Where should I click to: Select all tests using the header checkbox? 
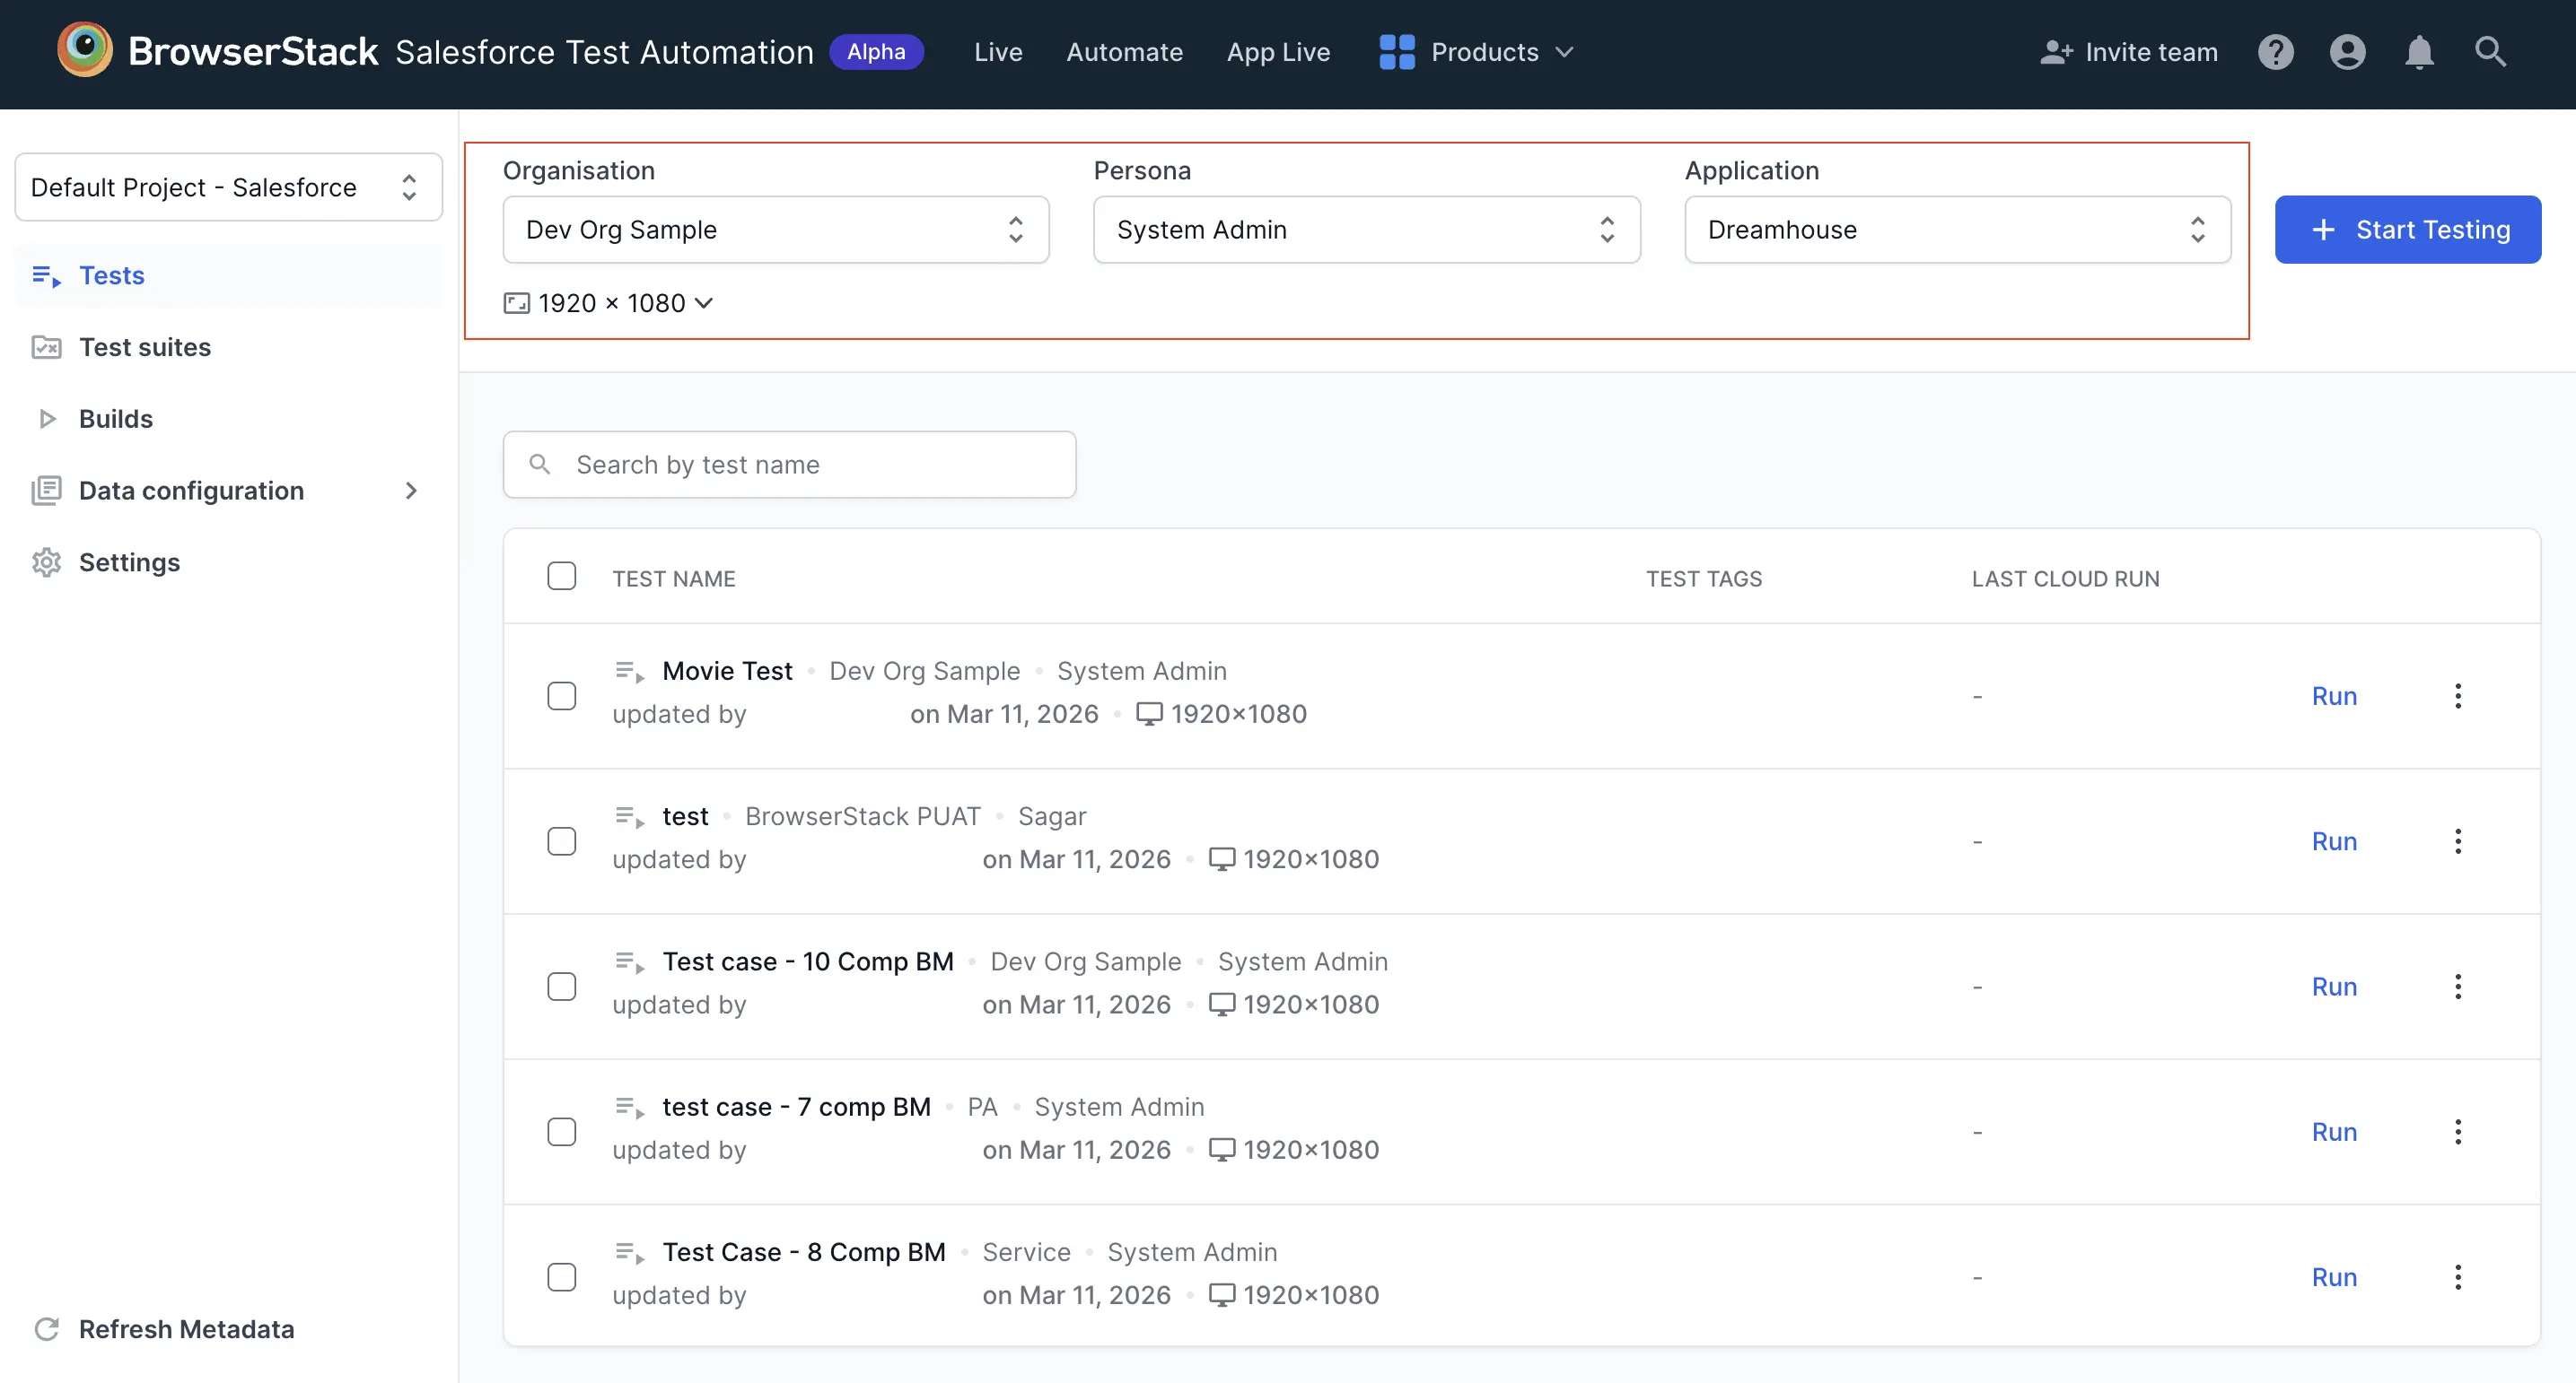tap(562, 577)
